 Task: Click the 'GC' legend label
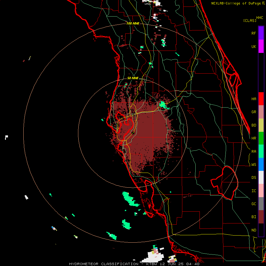254,204
